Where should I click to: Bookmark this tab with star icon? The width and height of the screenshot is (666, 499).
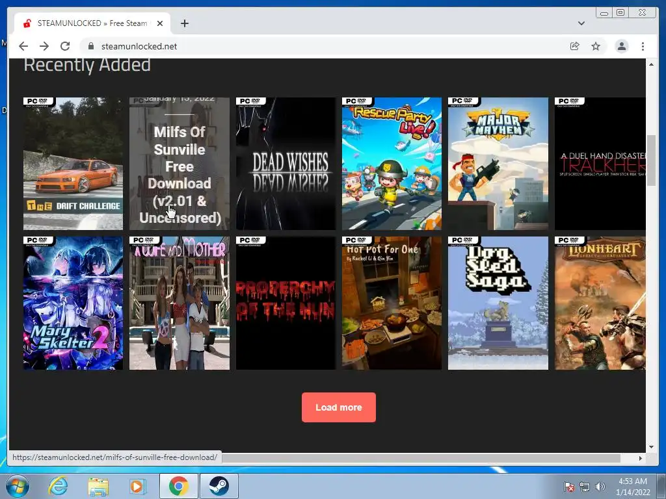596,46
